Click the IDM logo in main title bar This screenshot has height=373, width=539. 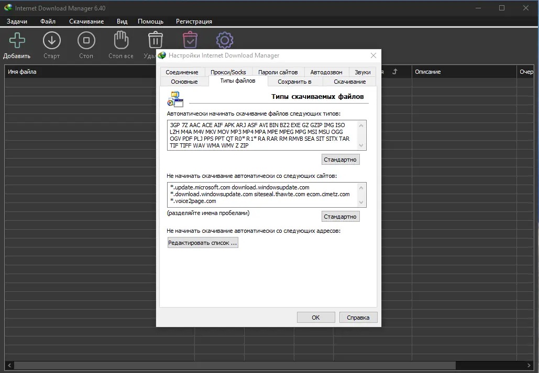pyautogui.click(x=8, y=7)
